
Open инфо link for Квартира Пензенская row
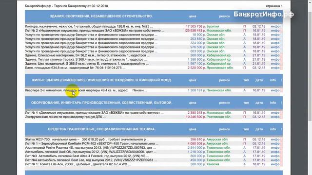(275, 90)
